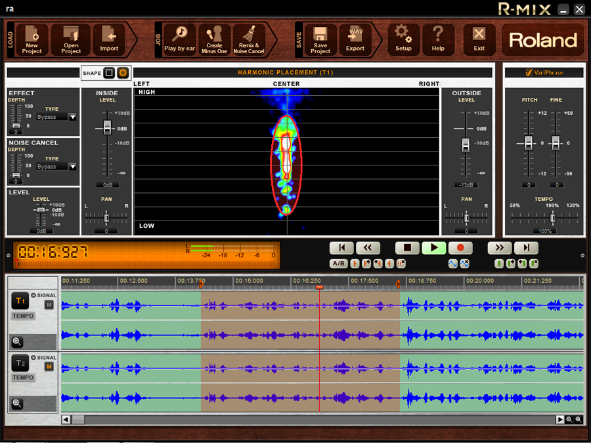
Task: Export the project as WAV
Action: tap(355, 39)
